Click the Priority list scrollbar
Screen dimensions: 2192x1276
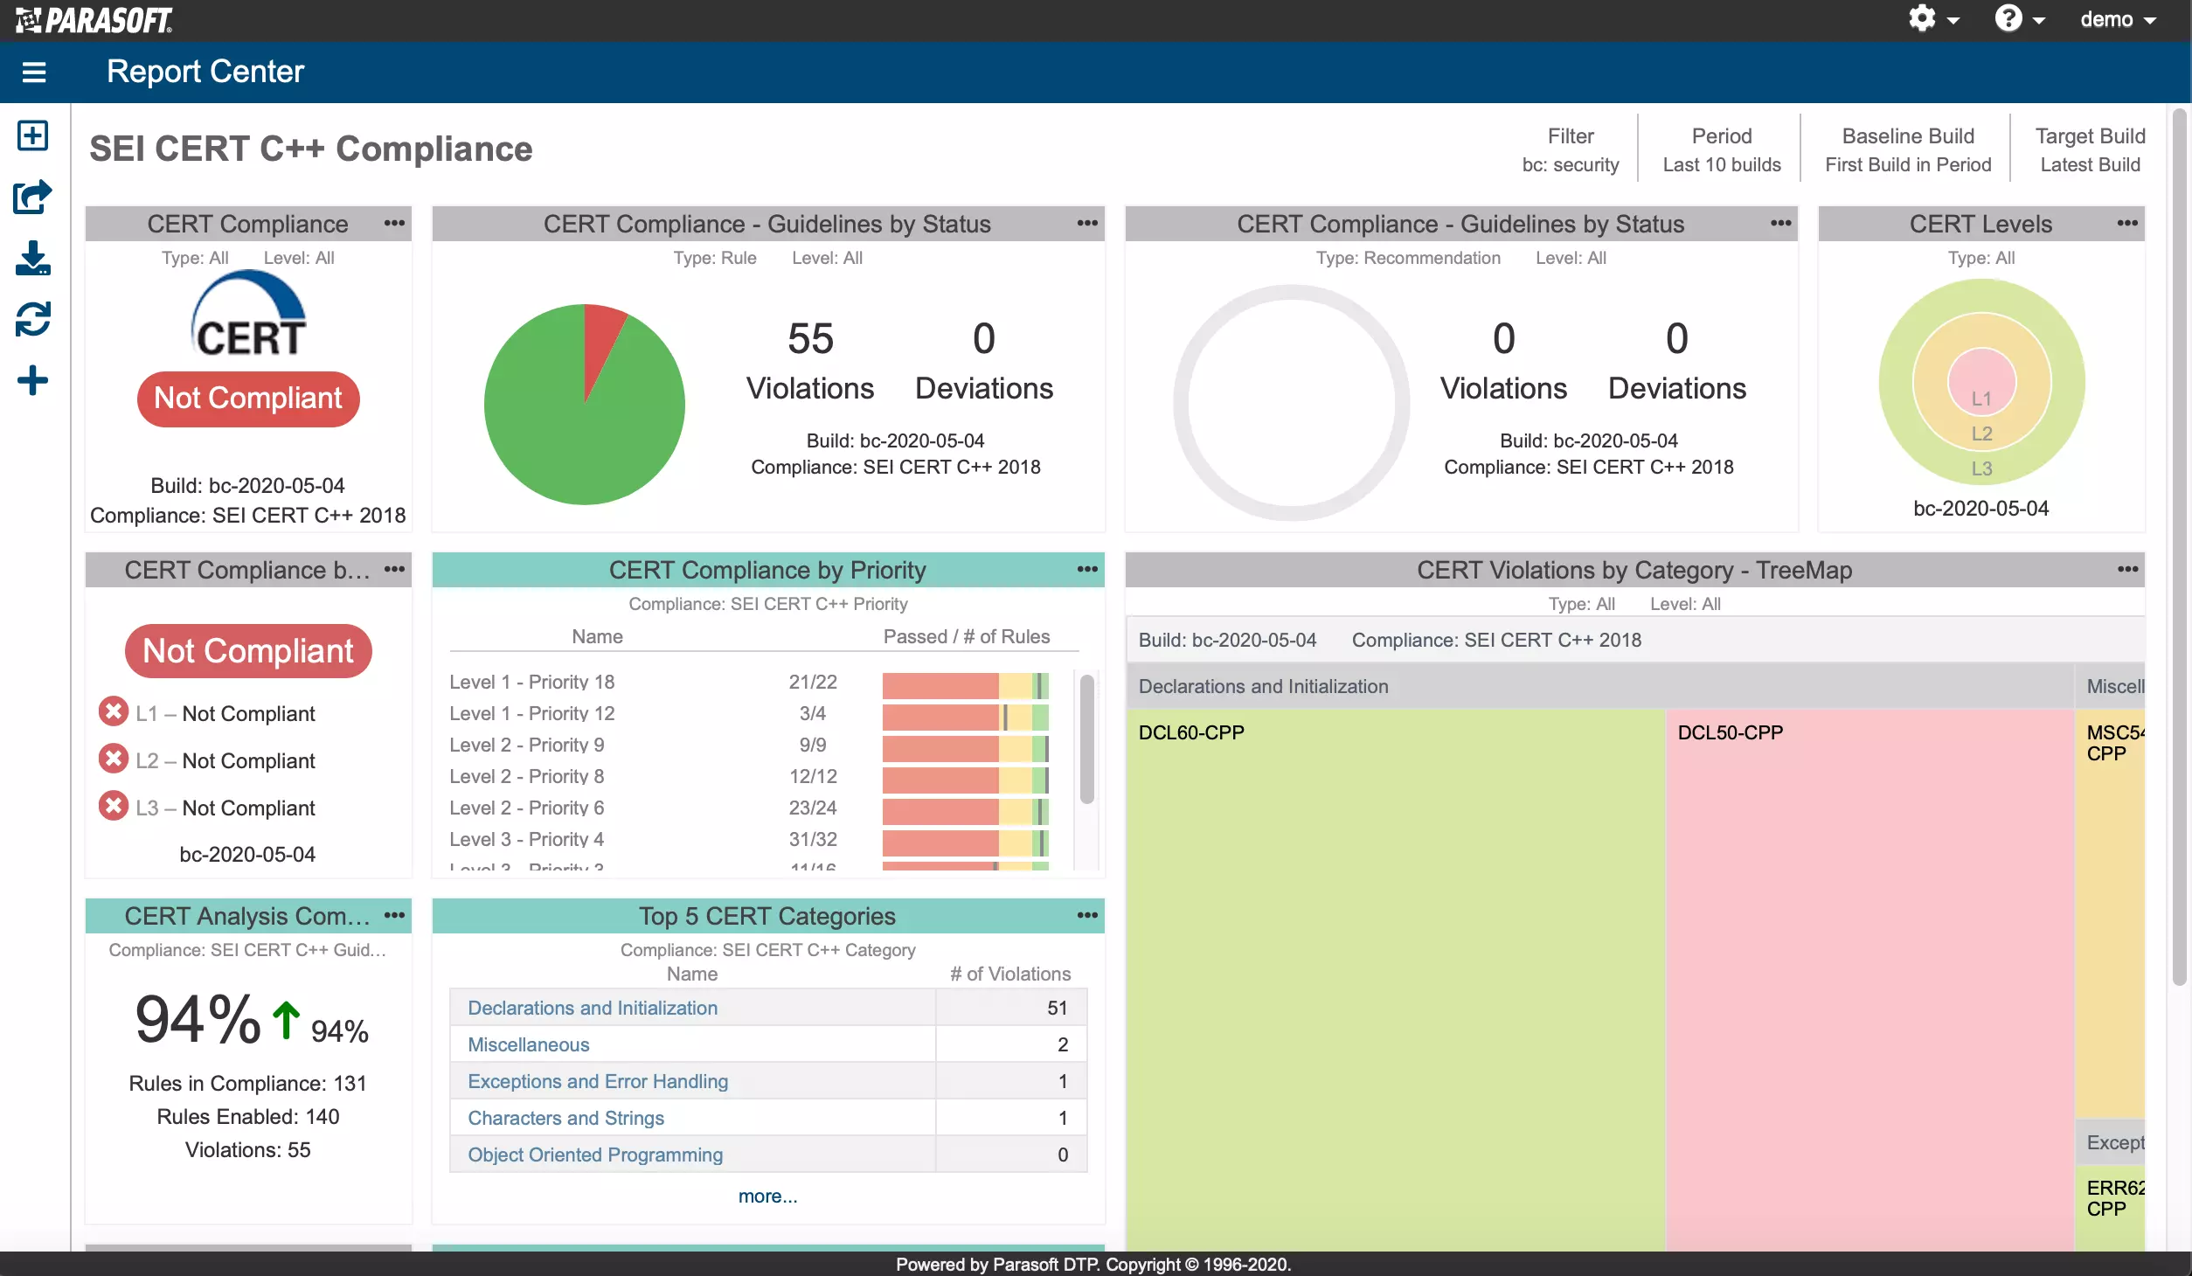(1087, 739)
